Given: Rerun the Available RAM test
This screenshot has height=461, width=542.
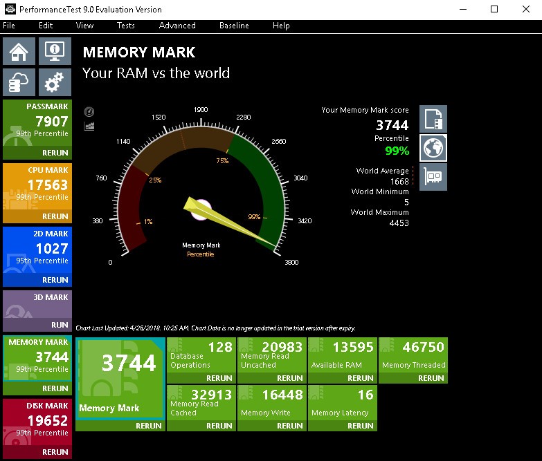Looking at the screenshot, I should [361, 378].
